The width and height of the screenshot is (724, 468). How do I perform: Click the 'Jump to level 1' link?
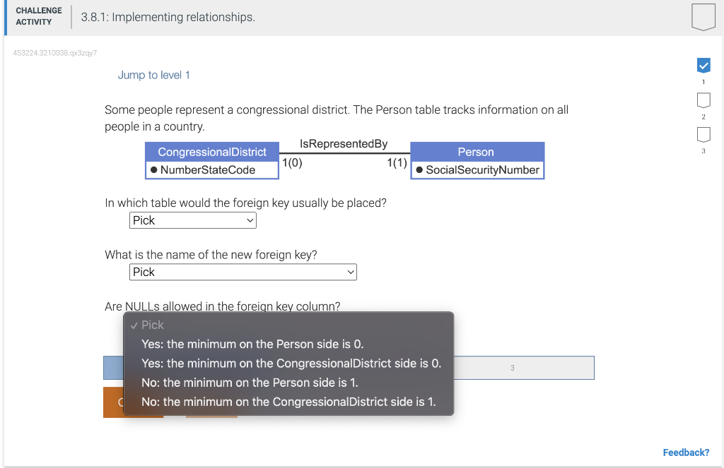point(153,74)
